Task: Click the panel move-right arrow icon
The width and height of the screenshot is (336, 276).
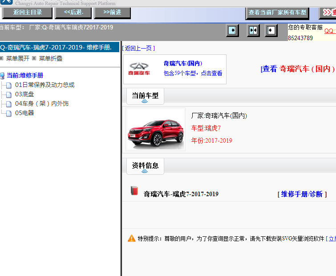Action: 232,30
